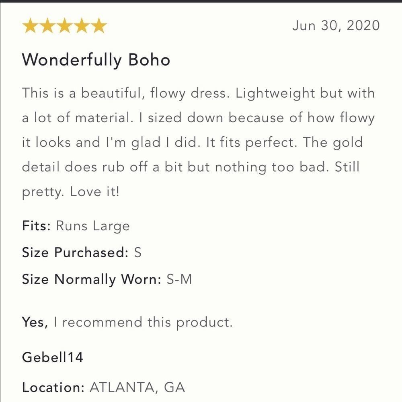Click the purchased size value S
This screenshot has width=402, height=402.
click(137, 252)
